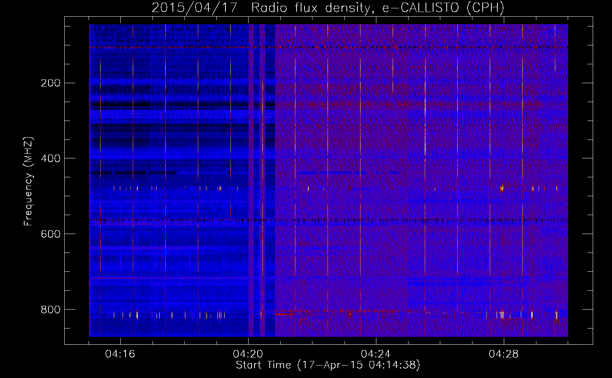Click the 600 frequency tick label
The width and height of the screenshot is (612, 378).
51,234
